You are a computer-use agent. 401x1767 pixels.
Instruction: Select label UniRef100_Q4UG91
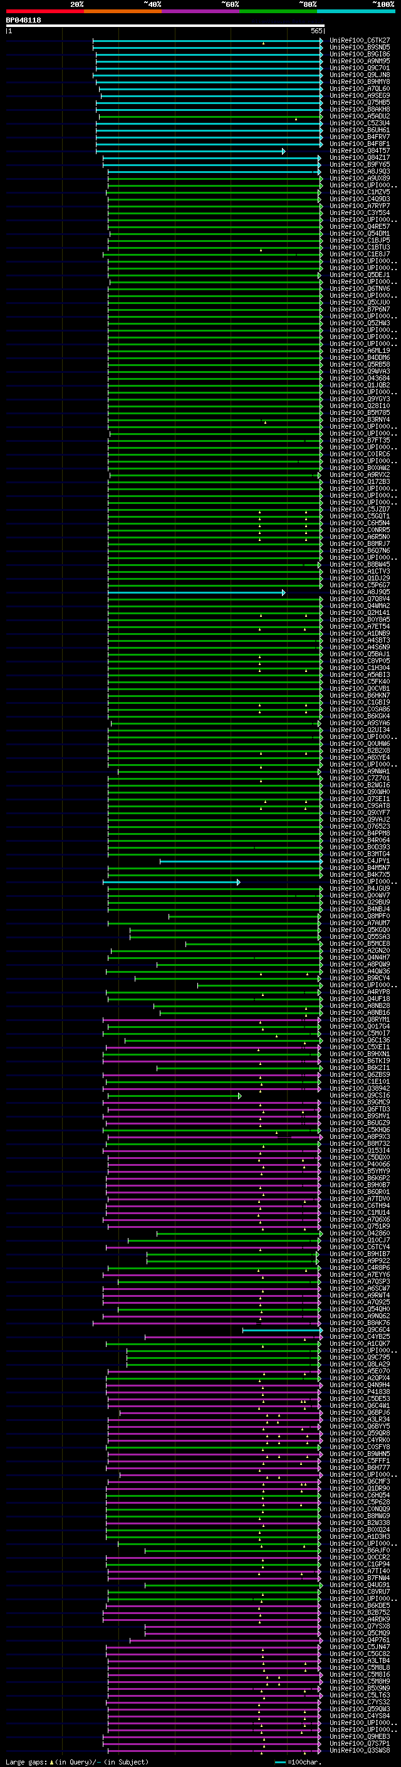coord(359,1585)
